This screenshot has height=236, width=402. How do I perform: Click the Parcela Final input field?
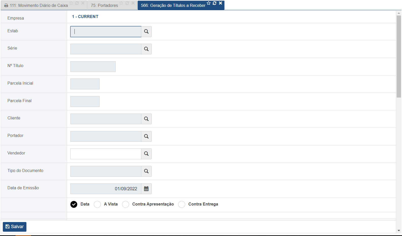85,101
